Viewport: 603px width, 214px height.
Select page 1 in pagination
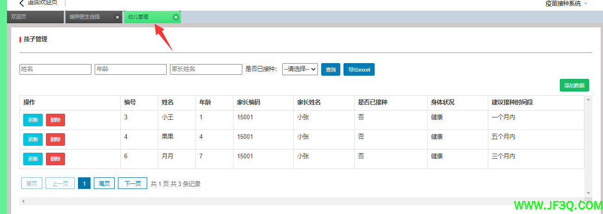coord(84,183)
